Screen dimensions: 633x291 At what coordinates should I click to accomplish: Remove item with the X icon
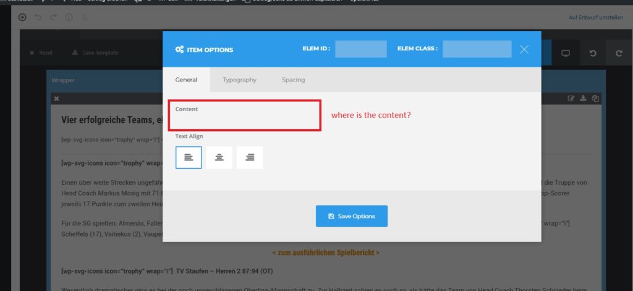tap(56, 98)
